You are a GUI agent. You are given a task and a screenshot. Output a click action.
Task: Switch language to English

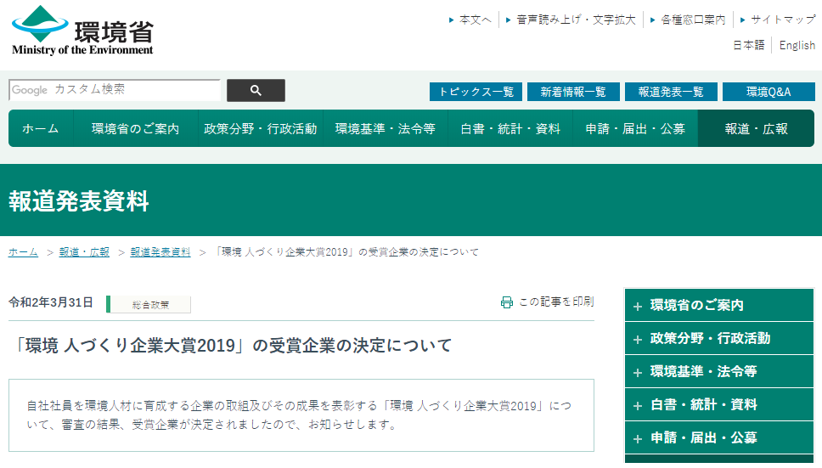(x=797, y=45)
